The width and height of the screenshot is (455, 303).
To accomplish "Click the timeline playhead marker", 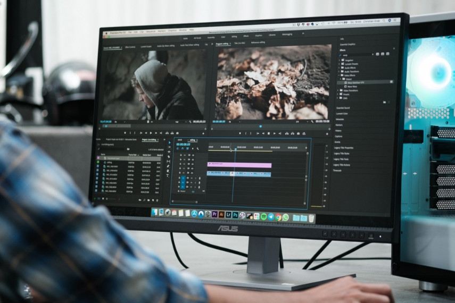I will point(236,149).
